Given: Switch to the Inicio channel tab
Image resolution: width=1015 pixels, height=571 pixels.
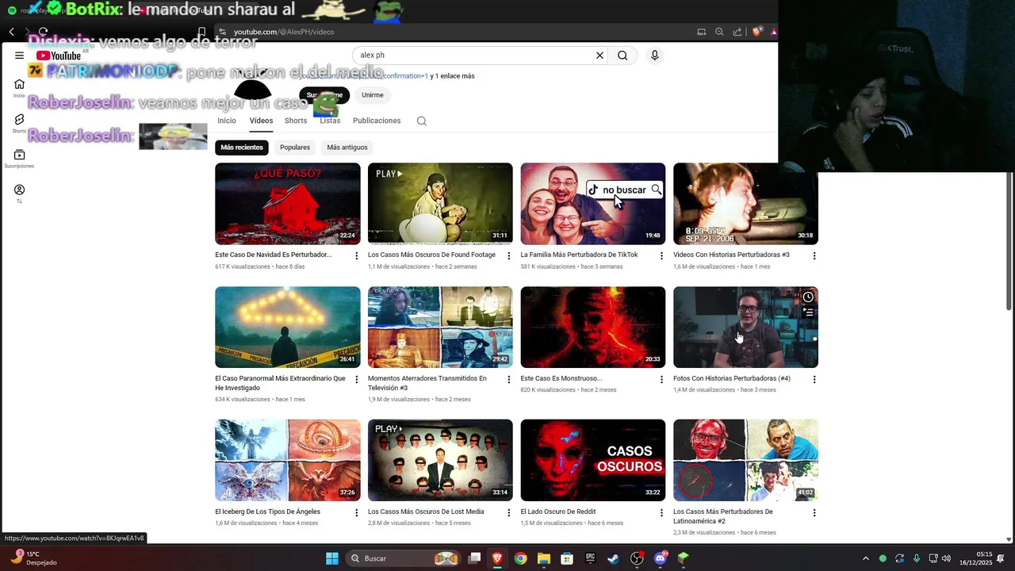Looking at the screenshot, I should pyautogui.click(x=227, y=121).
